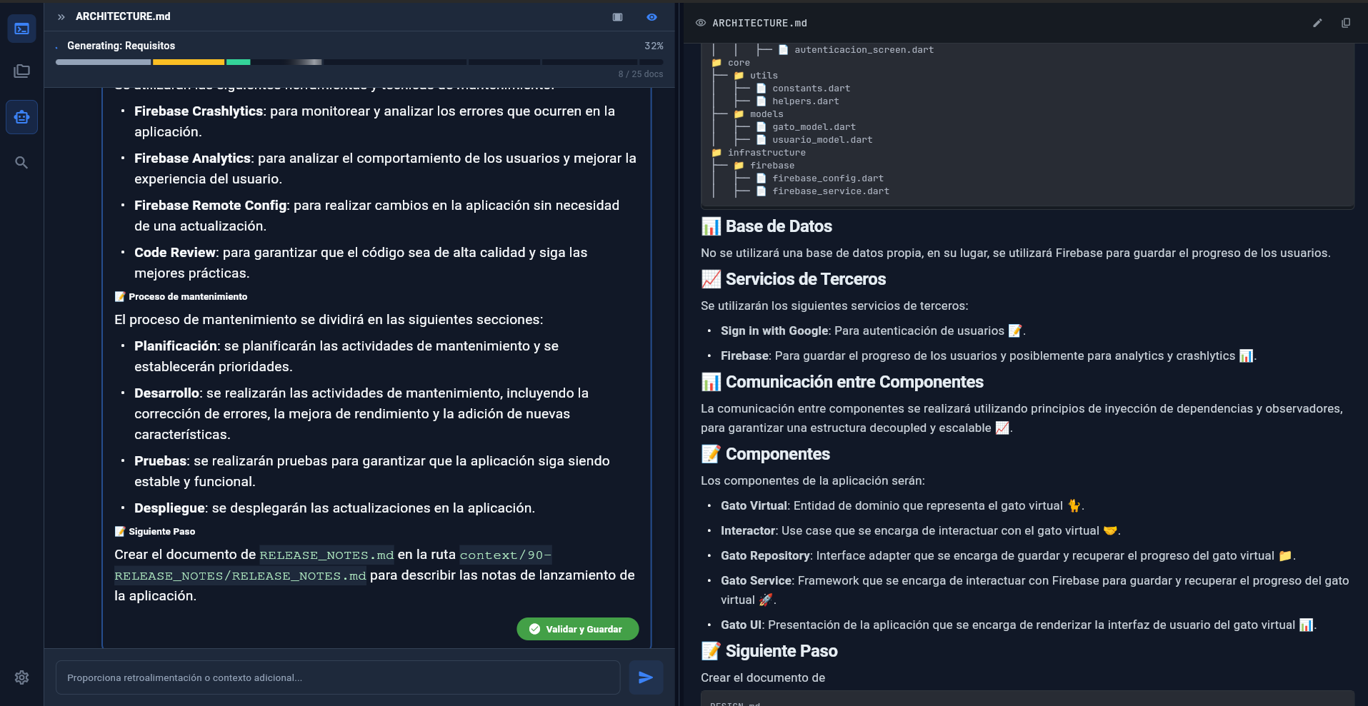Click the search magnifier icon in sidebar
This screenshot has width=1368, height=706.
point(21,163)
